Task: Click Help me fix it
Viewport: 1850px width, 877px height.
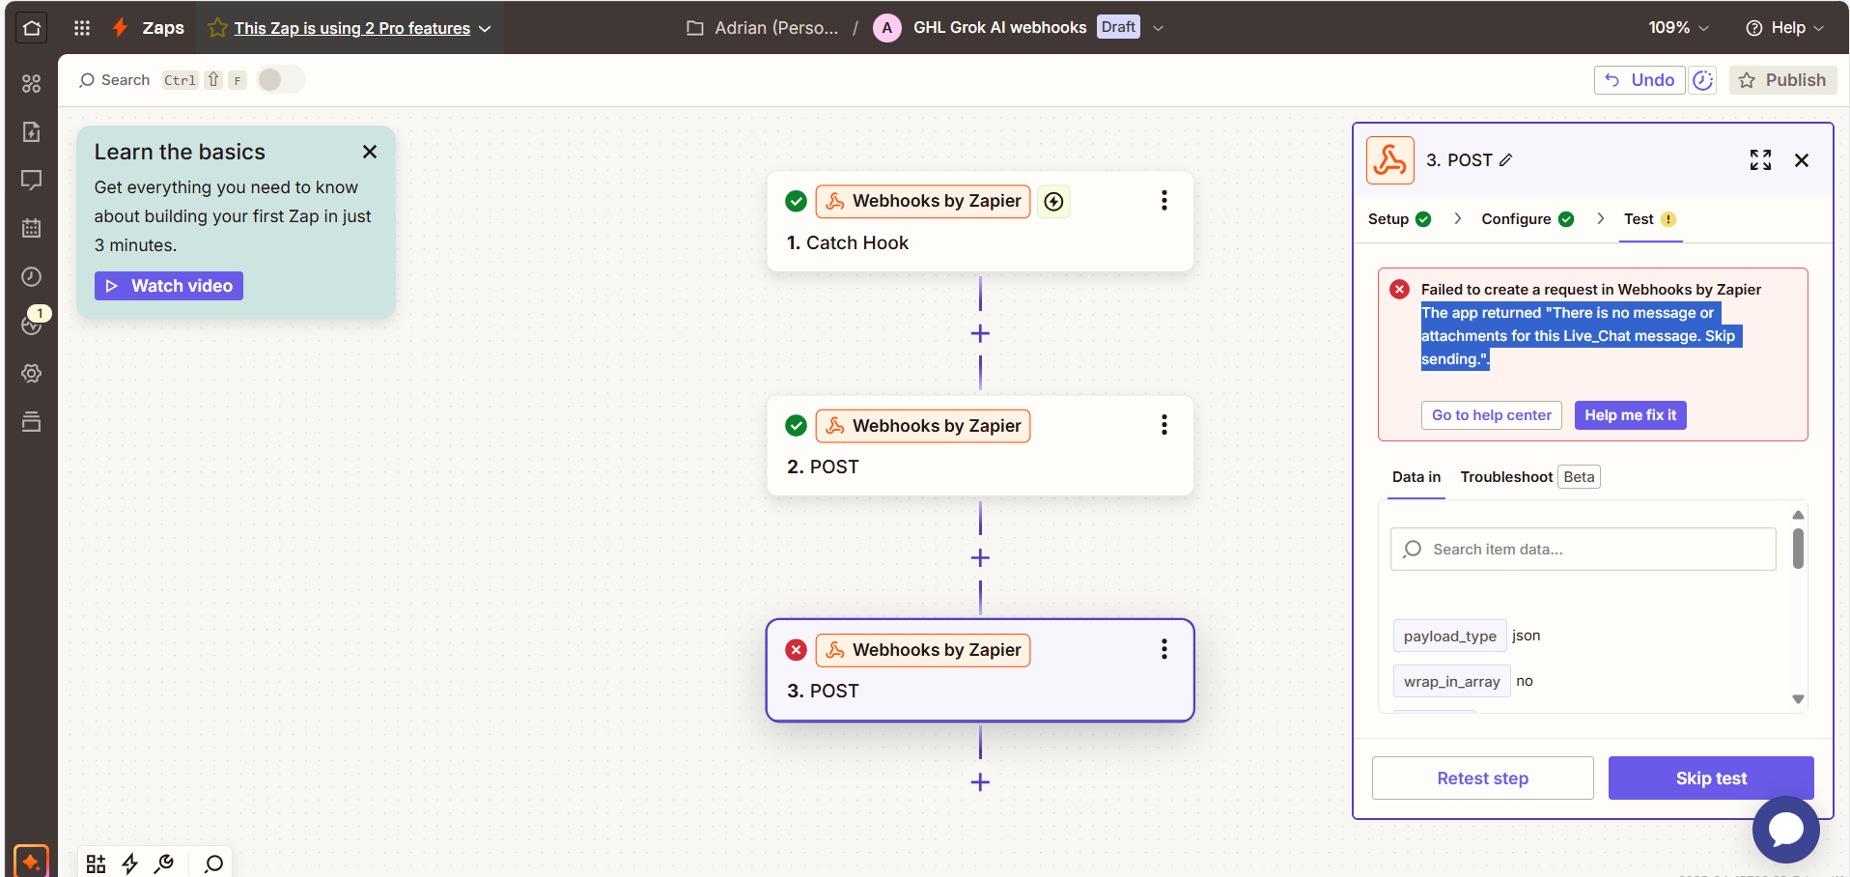Action: tap(1631, 415)
